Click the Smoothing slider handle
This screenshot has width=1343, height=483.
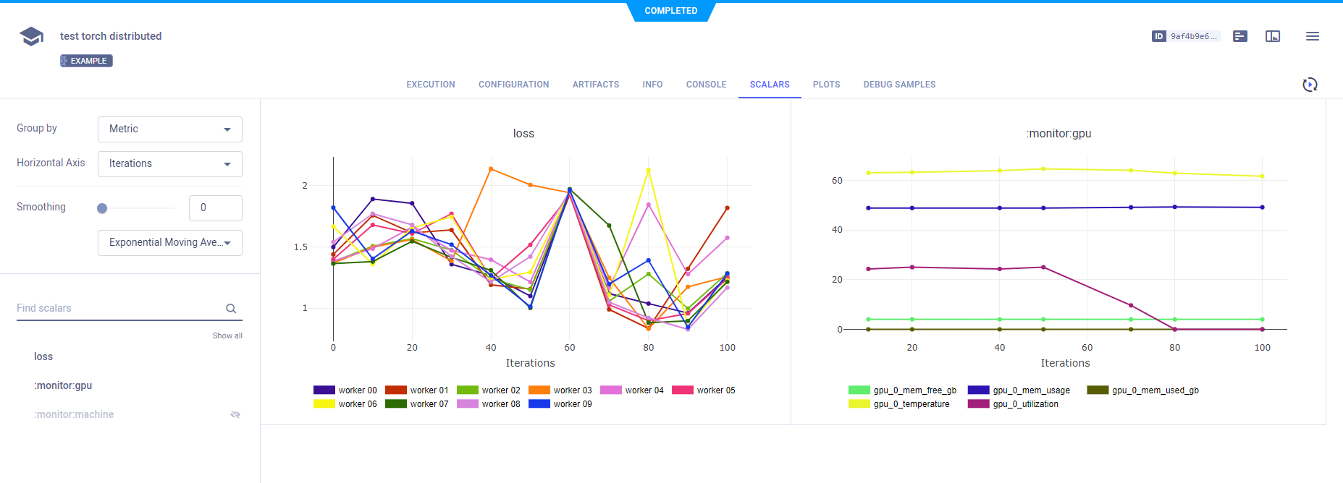(102, 208)
